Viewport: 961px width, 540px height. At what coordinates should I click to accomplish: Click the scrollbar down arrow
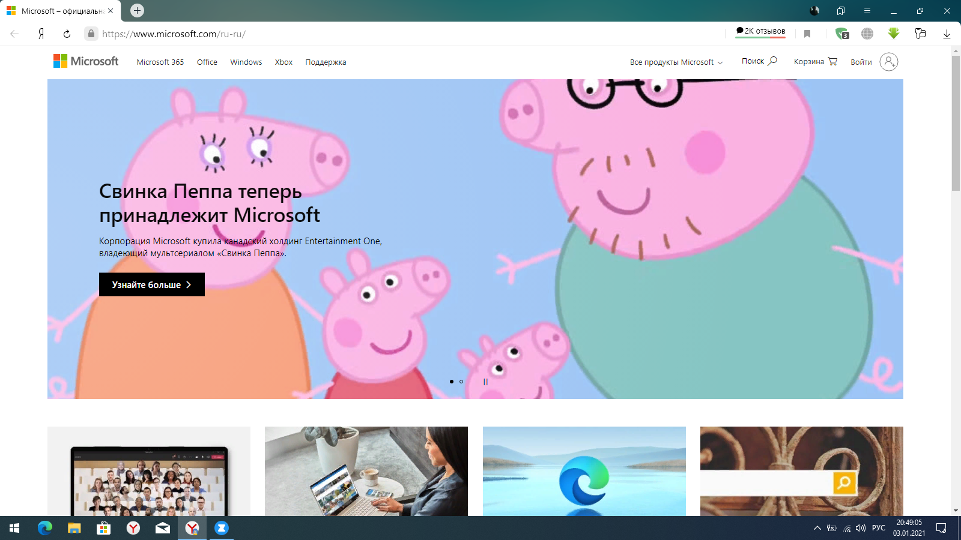coord(956,511)
